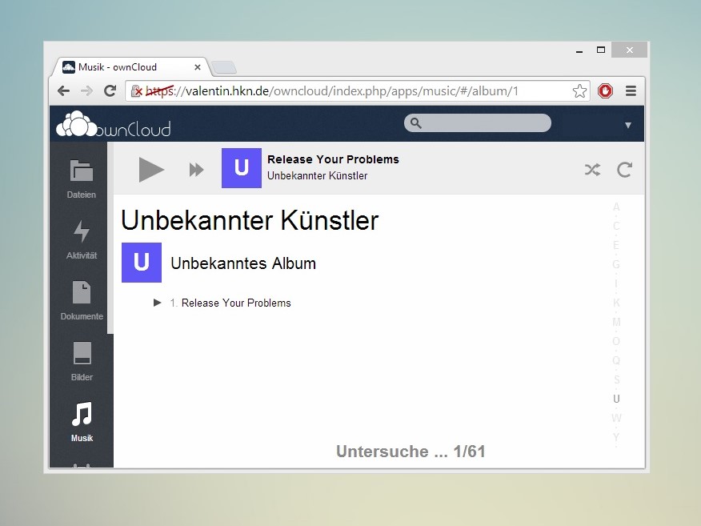This screenshot has width=701, height=526.
Task: Open the "Unbekanntes Album" title
Action: pos(243,263)
